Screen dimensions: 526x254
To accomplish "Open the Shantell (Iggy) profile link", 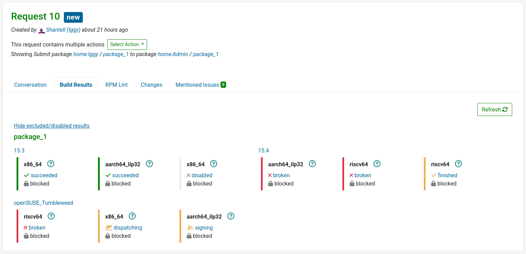I will coord(64,30).
